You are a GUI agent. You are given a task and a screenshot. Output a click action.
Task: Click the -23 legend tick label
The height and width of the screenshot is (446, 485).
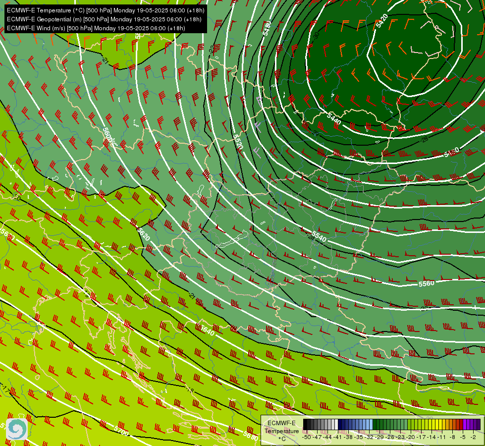401,437
